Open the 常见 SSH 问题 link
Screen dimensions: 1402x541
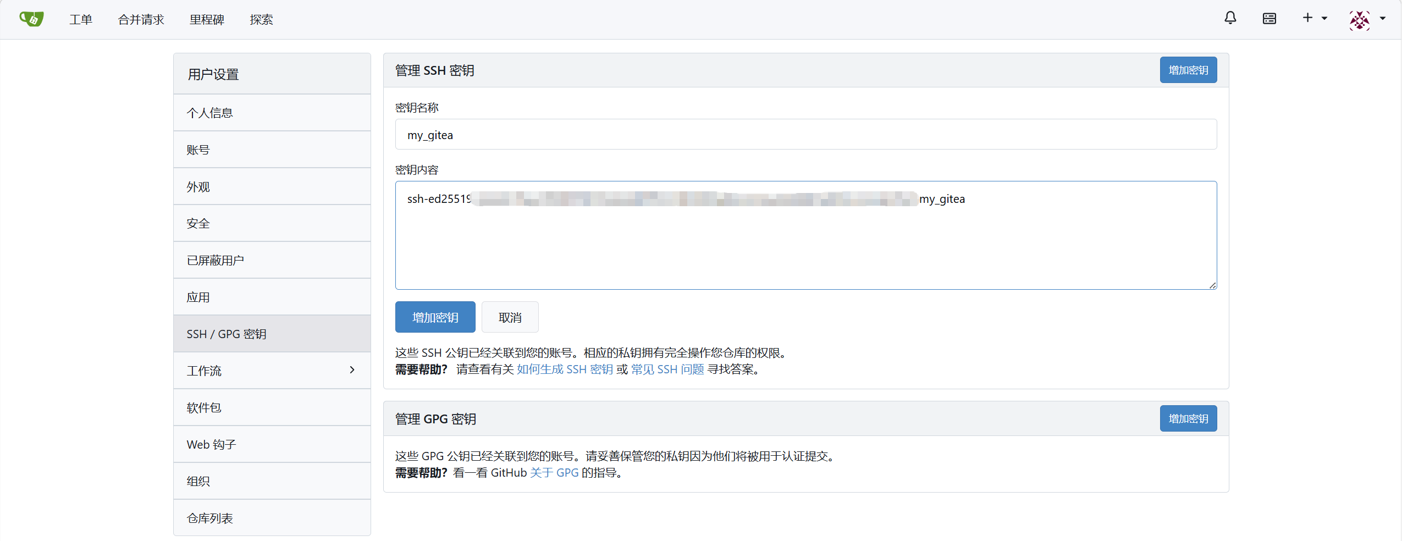(667, 369)
